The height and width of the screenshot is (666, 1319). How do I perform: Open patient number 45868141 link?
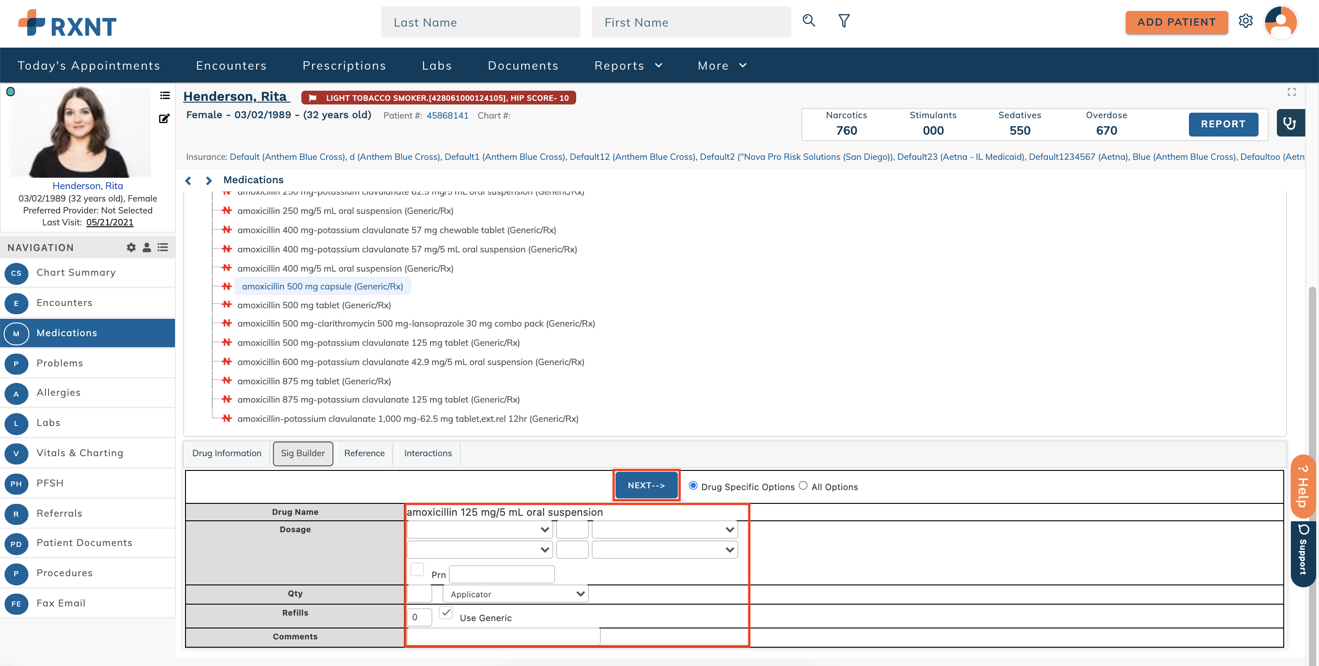tap(447, 116)
